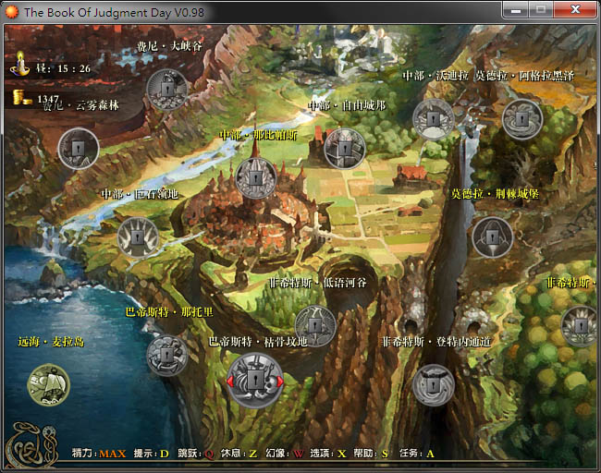Open 帮助:S help shortcut
601x473 pixels.
tap(371, 454)
